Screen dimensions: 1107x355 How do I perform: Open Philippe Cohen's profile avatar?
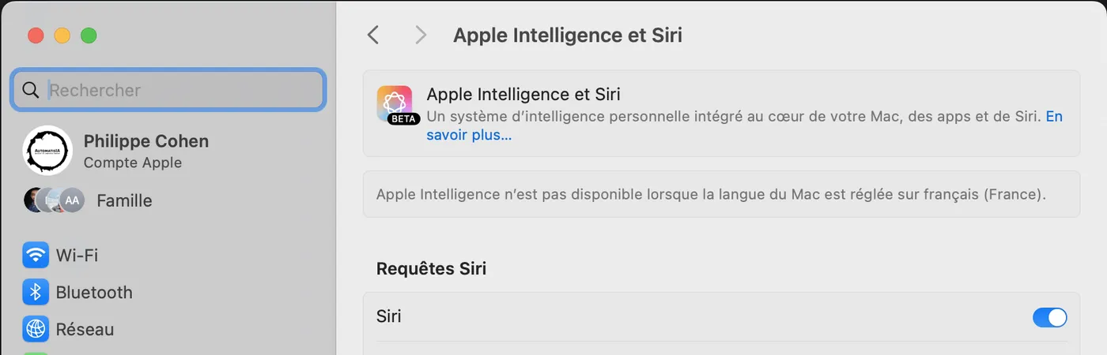[x=48, y=151]
